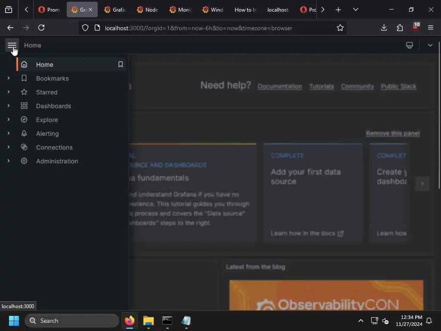The height and width of the screenshot is (331, 441).
Task: Open the Firefox downloads icon
Action: click(x=384, y=28)
